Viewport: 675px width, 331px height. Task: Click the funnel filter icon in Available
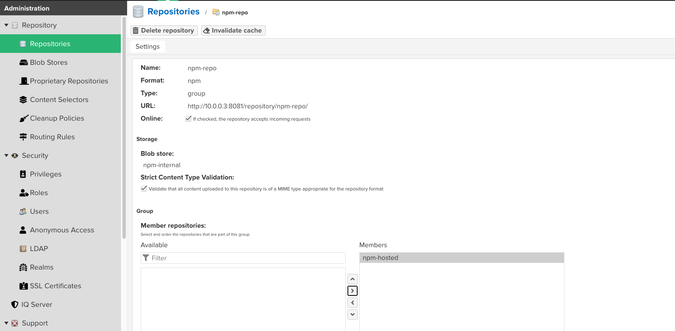pos(146,258)
